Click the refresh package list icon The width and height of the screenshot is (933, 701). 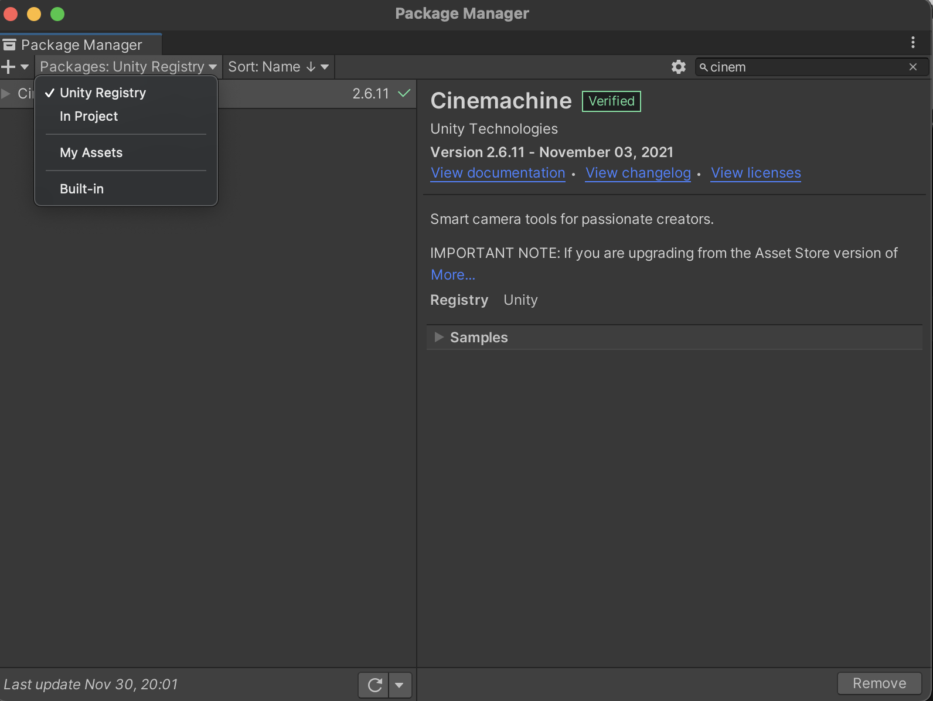pos(374,685)
